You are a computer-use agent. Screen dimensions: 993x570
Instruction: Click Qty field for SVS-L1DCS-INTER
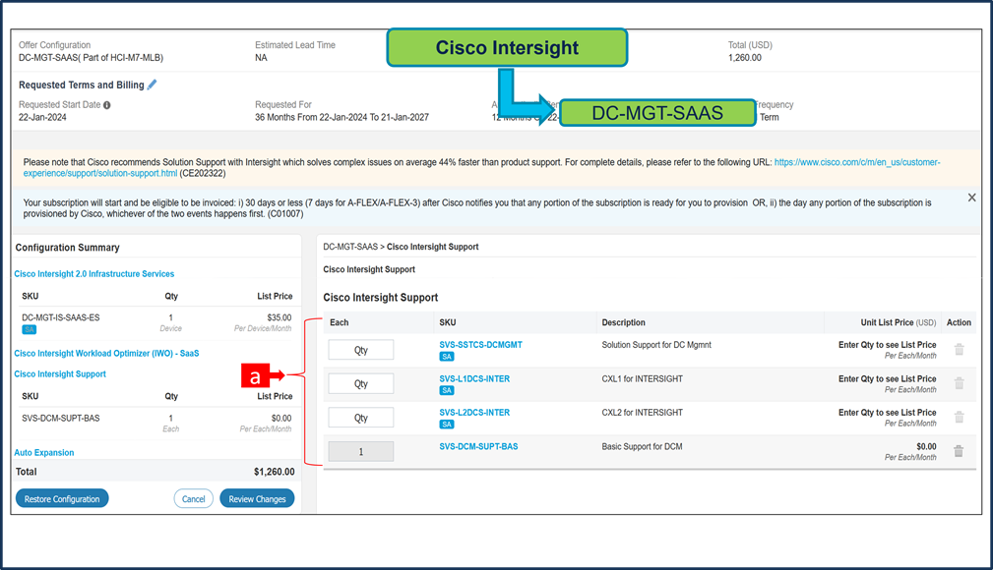361,383
